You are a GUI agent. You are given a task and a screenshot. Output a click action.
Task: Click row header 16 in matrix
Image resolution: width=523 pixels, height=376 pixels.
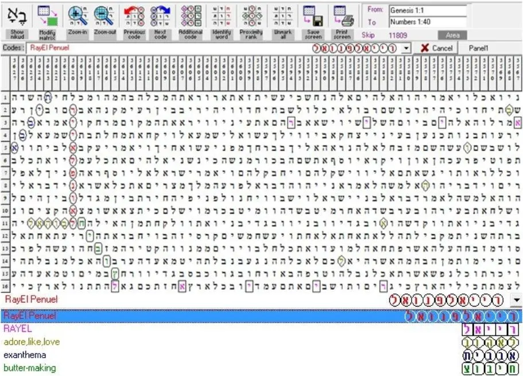click(x=5, y=286)
